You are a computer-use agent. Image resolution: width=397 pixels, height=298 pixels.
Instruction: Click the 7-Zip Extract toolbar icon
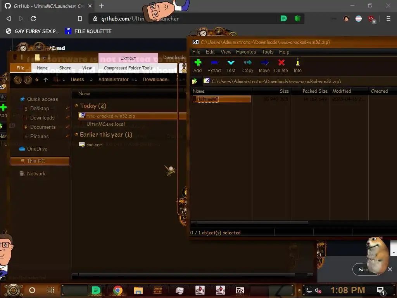(x=214, y=62)
